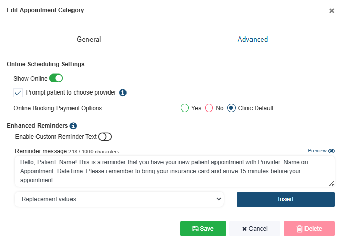Cancel editing the appointment category
Image resolution: width=341 pixels, height=241 pixels.
tap(255, 229)
